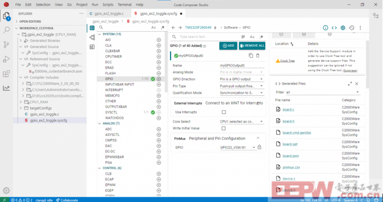Add an ADC module instance
The height and width of the screenshot is (202, 383).
point(159,129)
